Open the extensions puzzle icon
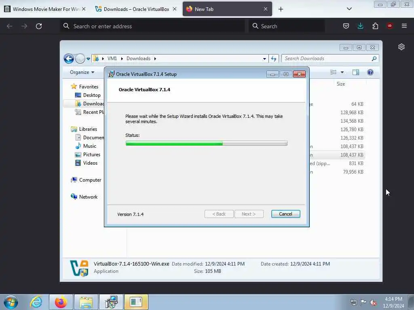The width and height of the screenshot is (414, 310). 375,26
